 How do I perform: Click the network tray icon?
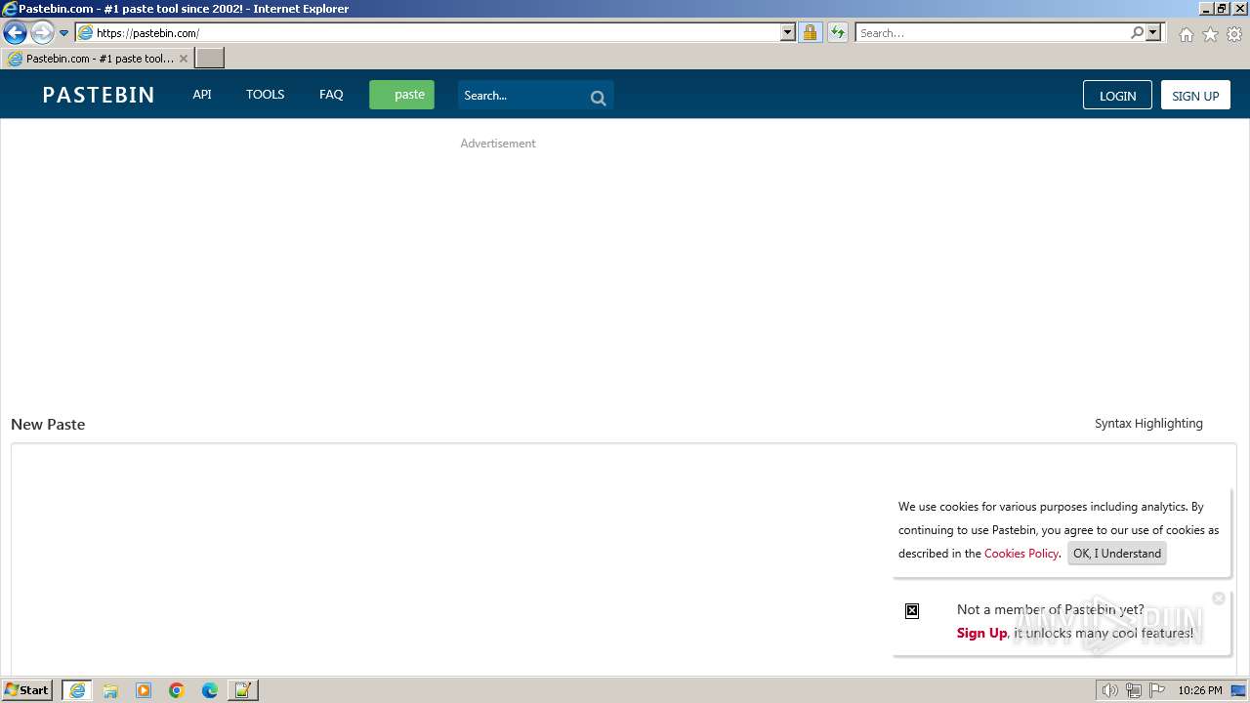tap(1134, 690)
